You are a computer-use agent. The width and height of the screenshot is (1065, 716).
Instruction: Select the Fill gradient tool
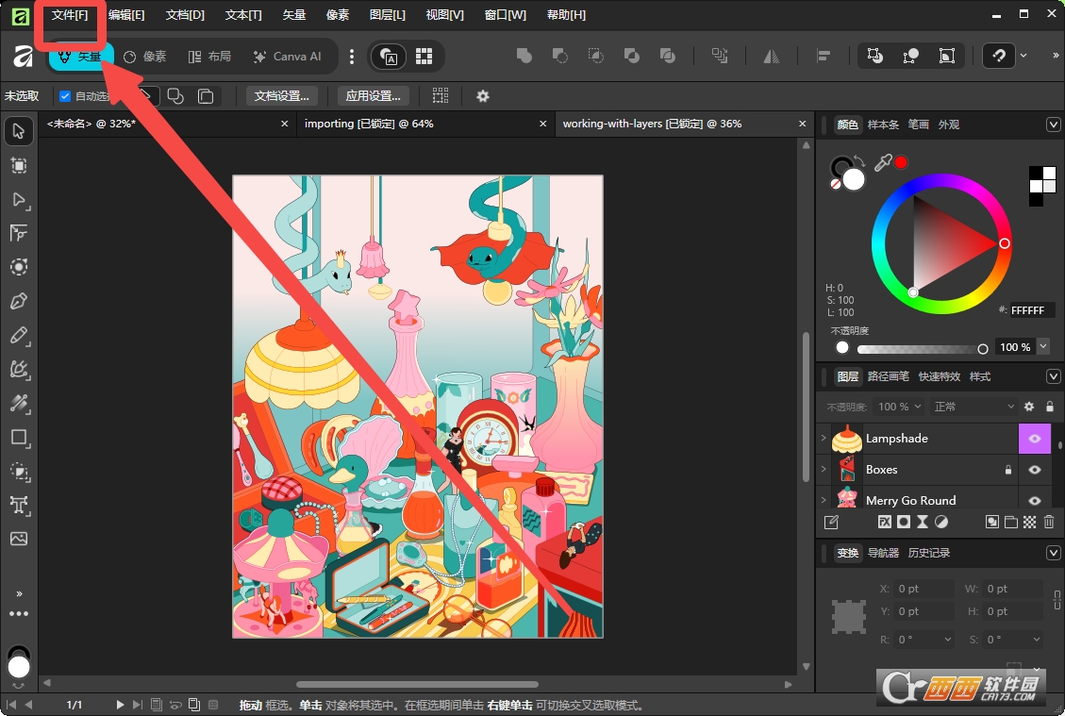tap(19, 404)
